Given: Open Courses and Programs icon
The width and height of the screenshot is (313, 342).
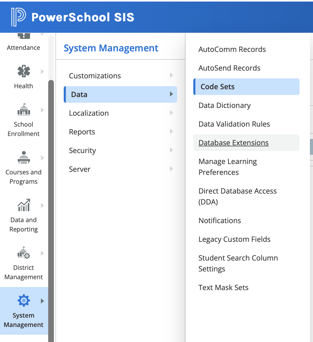Looking at the screenshot, I should click(24, 158).
